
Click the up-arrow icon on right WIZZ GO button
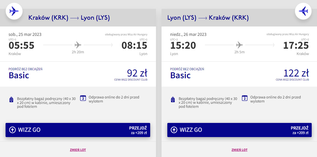pos(174,130)
